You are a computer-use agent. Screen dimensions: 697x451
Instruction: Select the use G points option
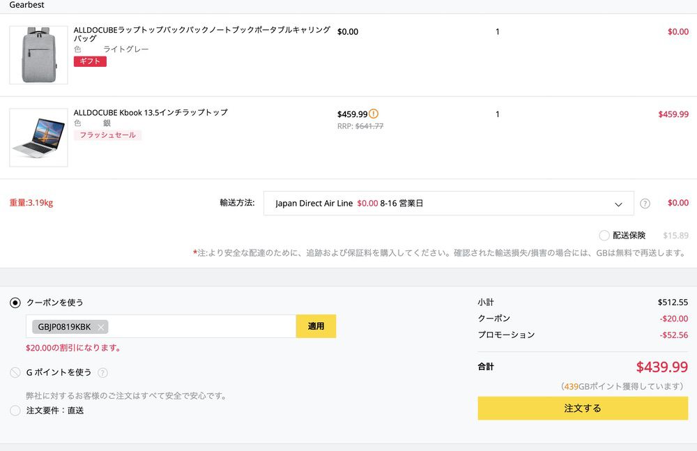(x=15, y=373)
